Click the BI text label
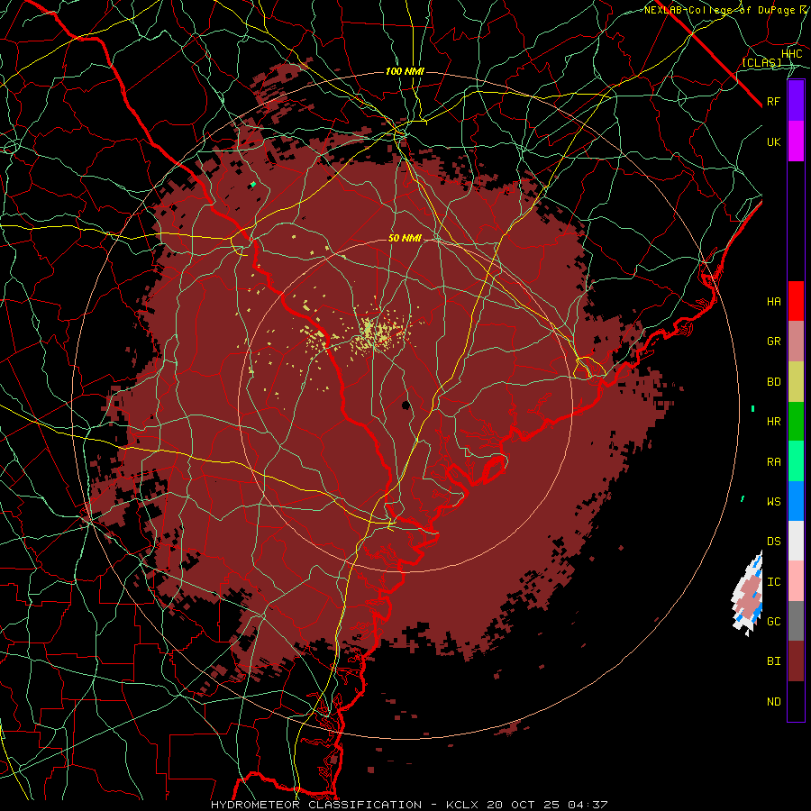Image resolution: width=811 pixels, height=811 pixels. point(773,661)
